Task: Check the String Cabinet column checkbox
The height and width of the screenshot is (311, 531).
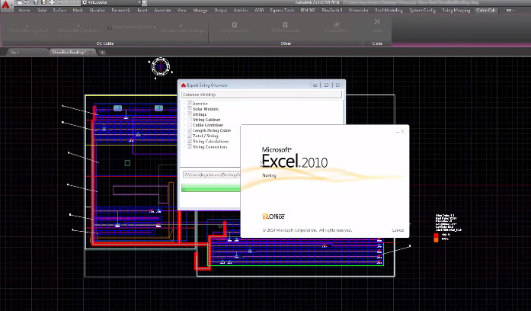Action: click(x=190, y=119)
